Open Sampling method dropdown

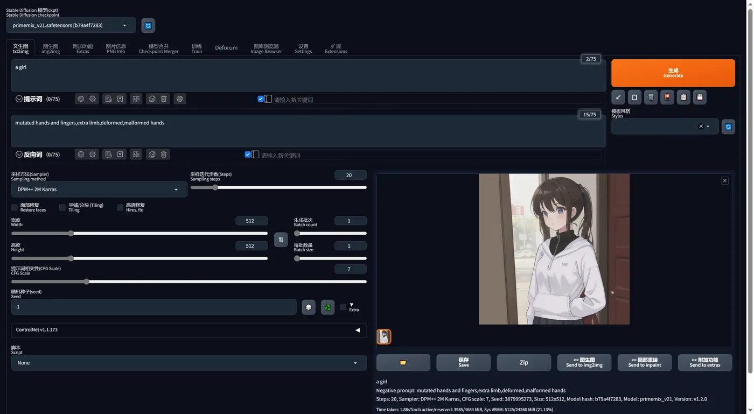pyautogui.click(x=99, y=190)
